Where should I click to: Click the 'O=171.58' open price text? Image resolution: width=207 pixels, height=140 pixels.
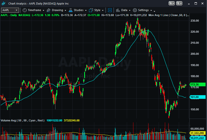pos(94,15)
